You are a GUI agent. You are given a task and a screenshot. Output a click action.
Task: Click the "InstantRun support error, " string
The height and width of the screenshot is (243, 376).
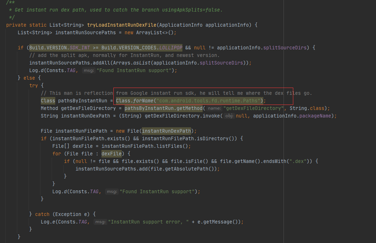coord(148,222)
